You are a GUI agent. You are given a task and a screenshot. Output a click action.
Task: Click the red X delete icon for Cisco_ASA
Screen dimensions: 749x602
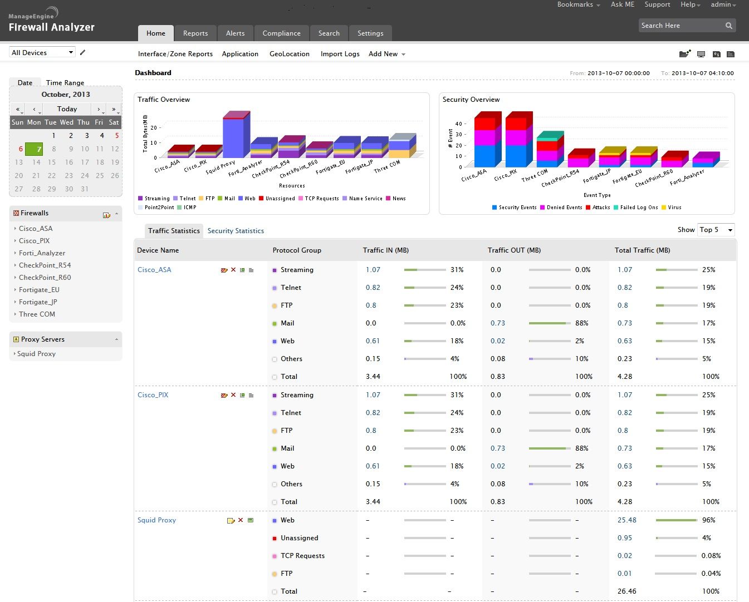(x=233, y=270)
